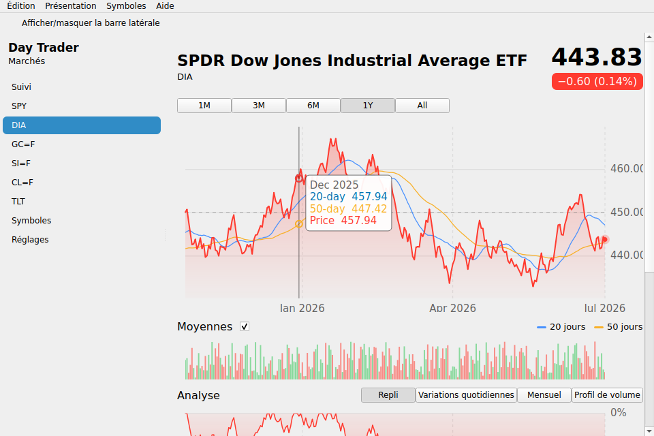
Task: Set chart range to 3M
Action: click(x=259, y=106)
